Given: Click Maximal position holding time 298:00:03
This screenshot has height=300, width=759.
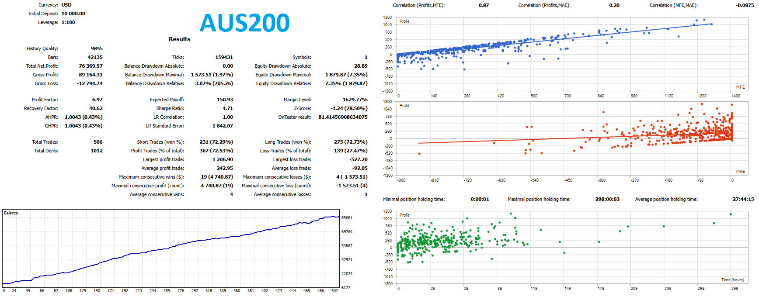Looking at the screenshot, I should click(x=607, y=200).
